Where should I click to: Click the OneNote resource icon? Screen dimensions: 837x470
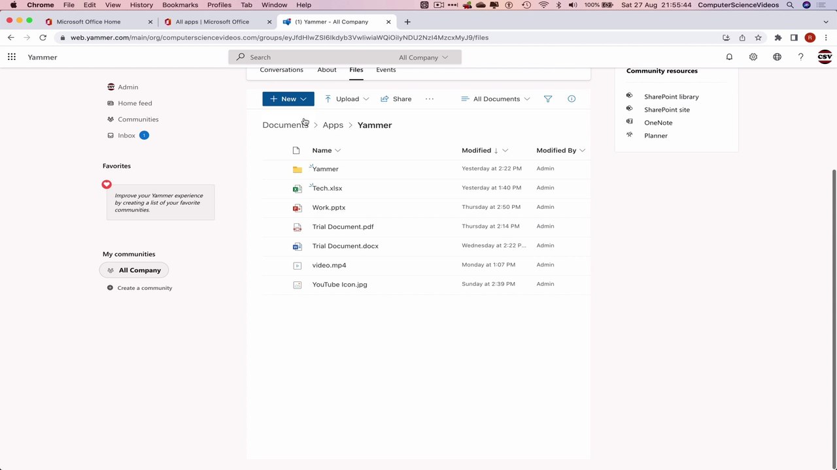630,121
